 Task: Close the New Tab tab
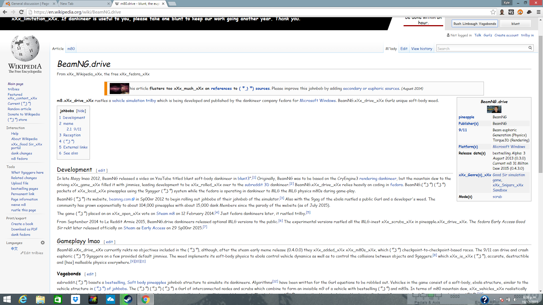(109, 4)
